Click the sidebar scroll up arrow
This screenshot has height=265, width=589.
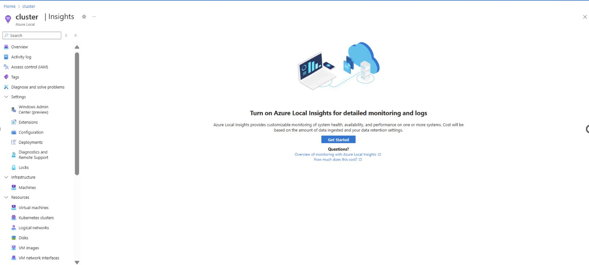[77, 47]
